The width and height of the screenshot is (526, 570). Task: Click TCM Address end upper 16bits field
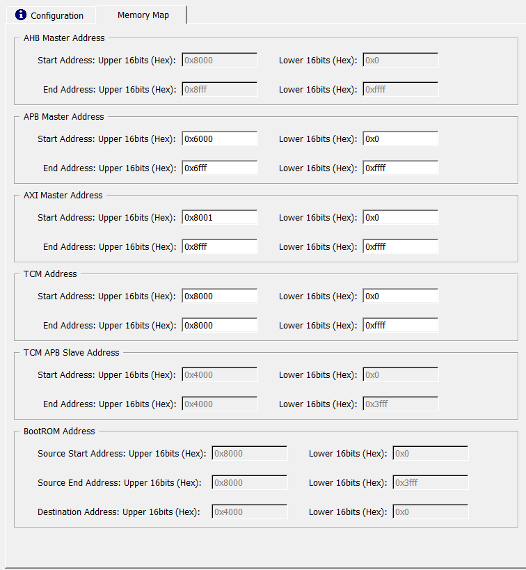[x=219, y=325]
